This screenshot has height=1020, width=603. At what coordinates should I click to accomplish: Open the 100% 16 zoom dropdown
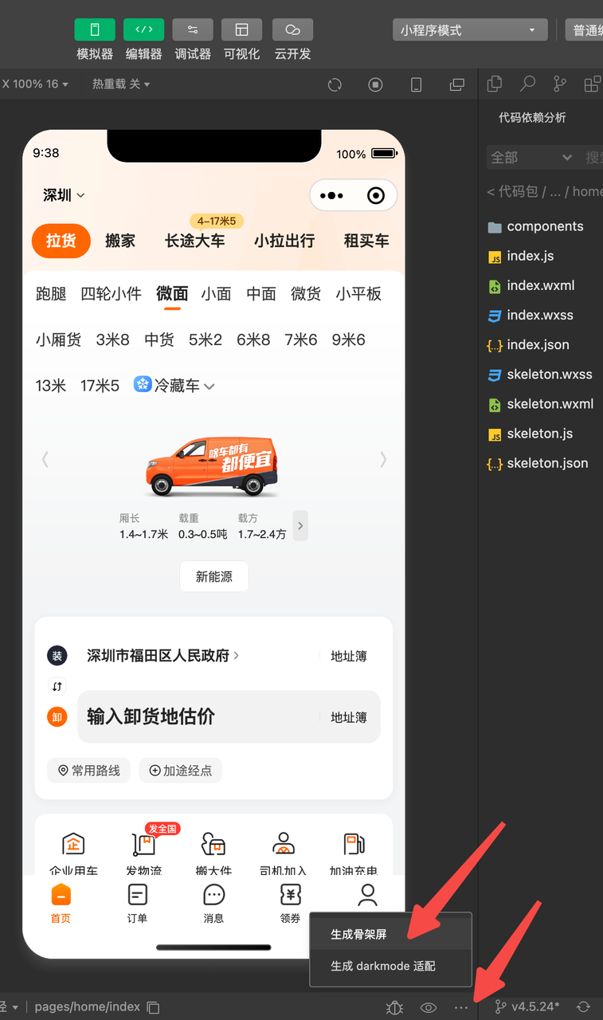35,84
